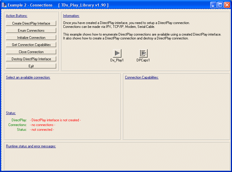
Task: Click Initialize Connection button
Action: 31,37
